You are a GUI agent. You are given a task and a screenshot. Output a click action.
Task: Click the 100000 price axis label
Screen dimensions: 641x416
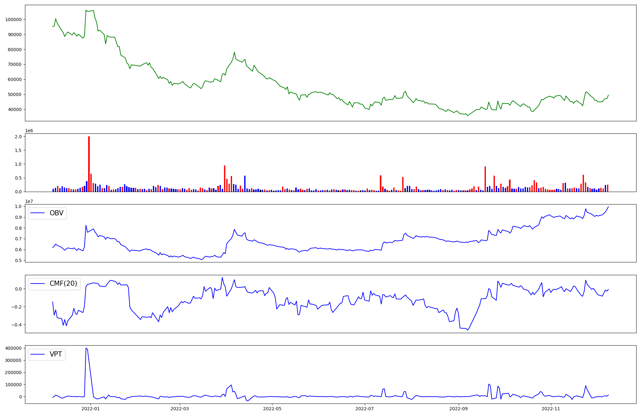click(13, 20)
